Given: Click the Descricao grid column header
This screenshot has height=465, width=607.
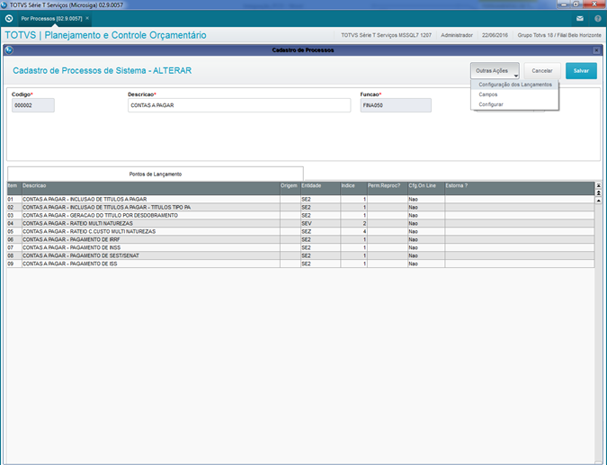Looking at the screenshot, I should pyautogui.click(x=150, y=189).
